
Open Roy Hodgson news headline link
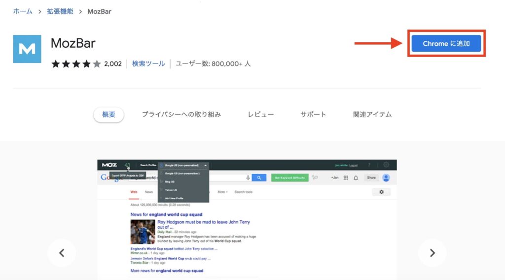click(x=204, y=224)
